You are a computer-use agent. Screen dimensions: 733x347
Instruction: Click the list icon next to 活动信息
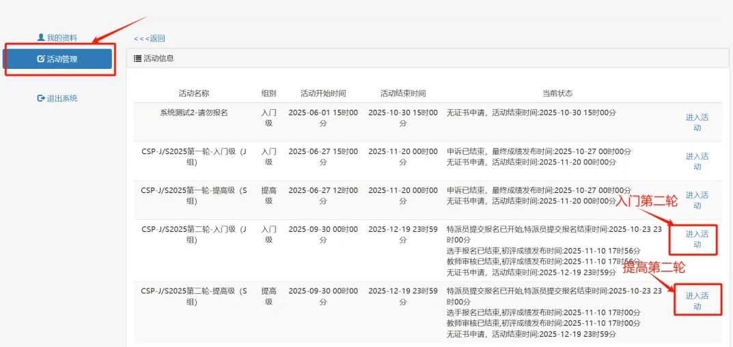pyautogui.click(x=137, y=59)
